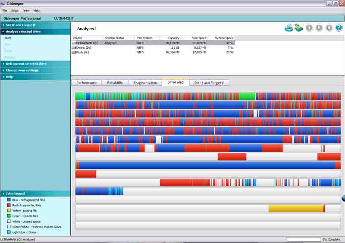Switch to the Fragmentation tab

coord(145,83)
